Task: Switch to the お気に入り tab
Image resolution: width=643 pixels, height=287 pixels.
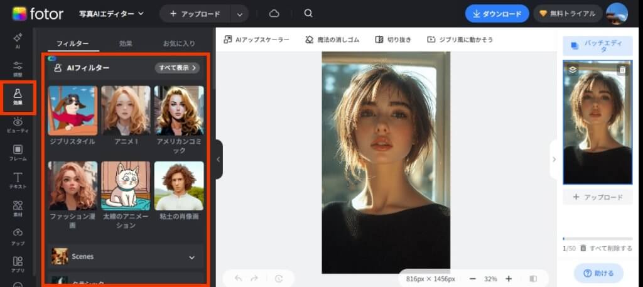Action: [x=179, y=43]
